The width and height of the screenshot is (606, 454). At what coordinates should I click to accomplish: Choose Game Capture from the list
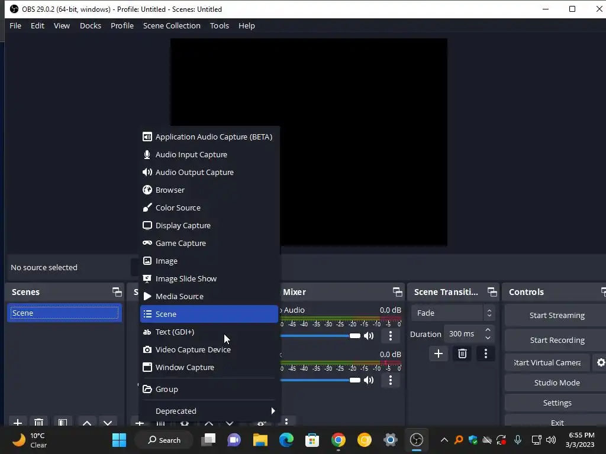(x=209, y=243)
